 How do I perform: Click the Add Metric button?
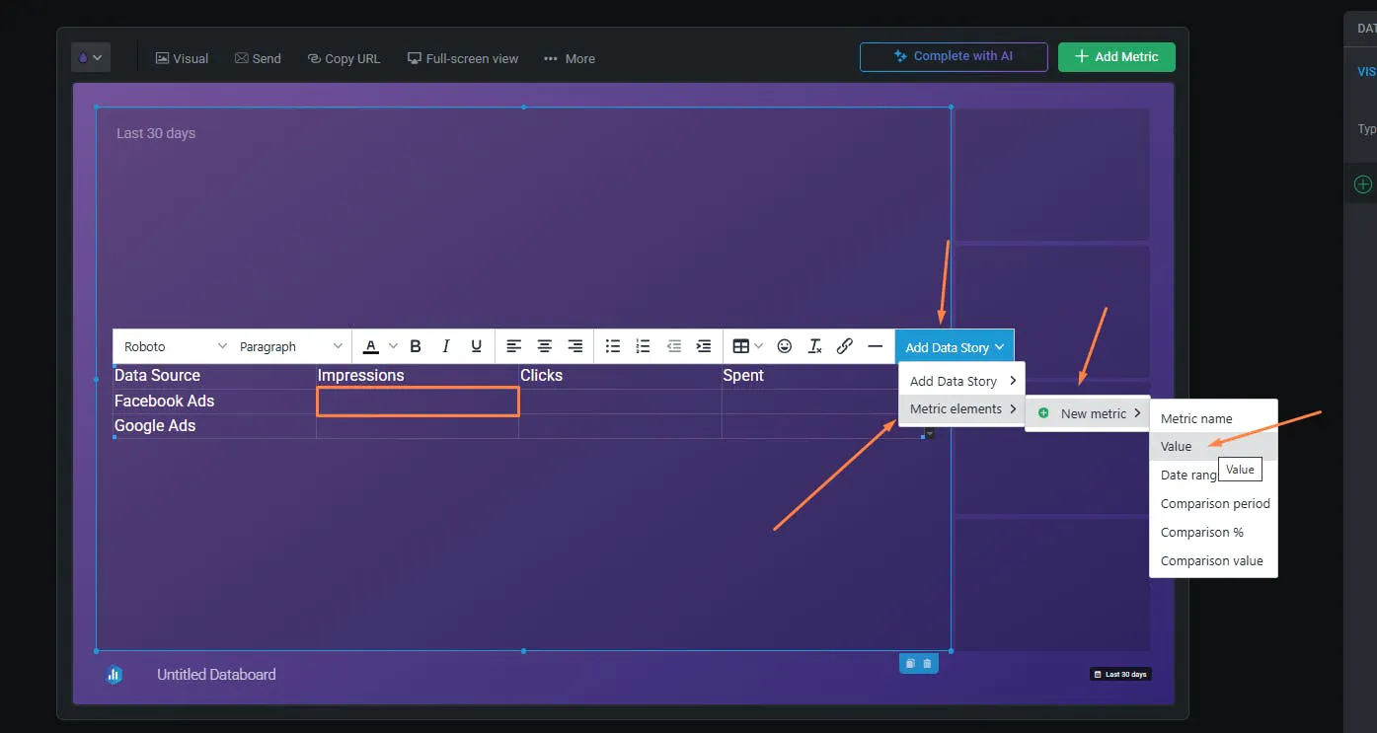pos(1116,56)
